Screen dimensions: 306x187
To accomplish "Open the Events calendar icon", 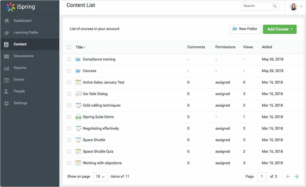I will coord(6,79).
